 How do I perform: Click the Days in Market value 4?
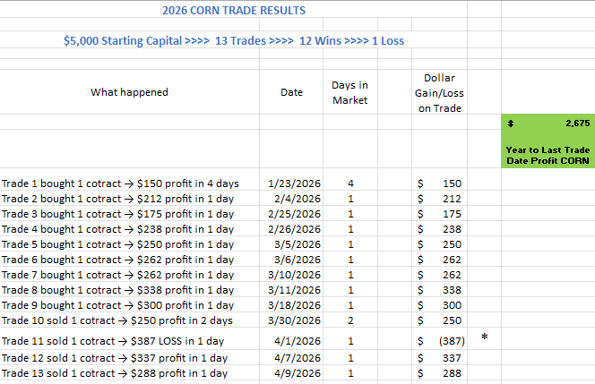point(350,183)
